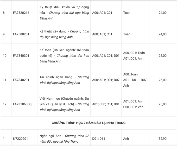Click the 'C00, C01: Văn' main subject cell
Image resolution: width=177 pixels, height=146 pixels.
click(133, 107)
